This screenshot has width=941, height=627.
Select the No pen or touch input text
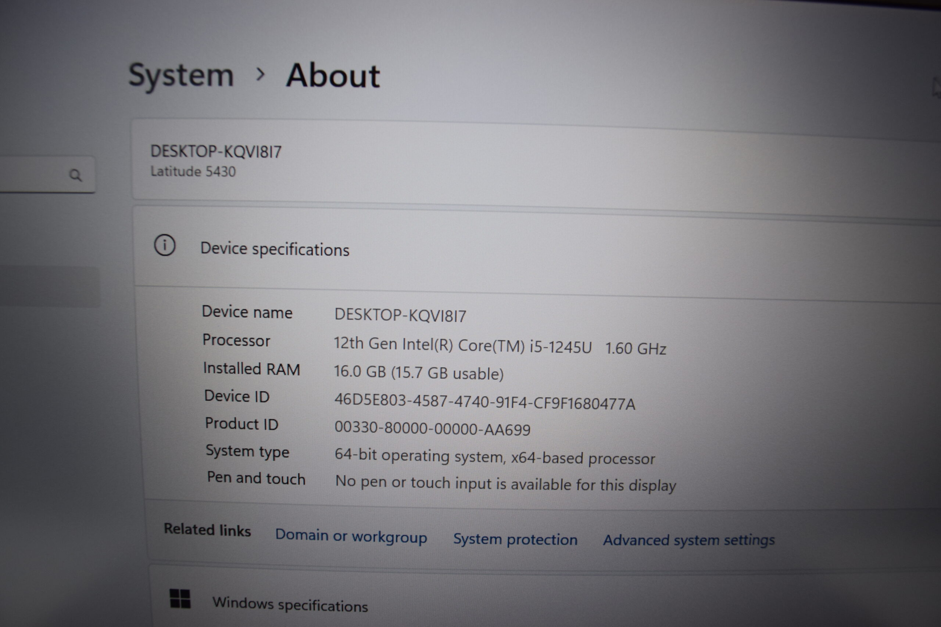click(506, 483)
